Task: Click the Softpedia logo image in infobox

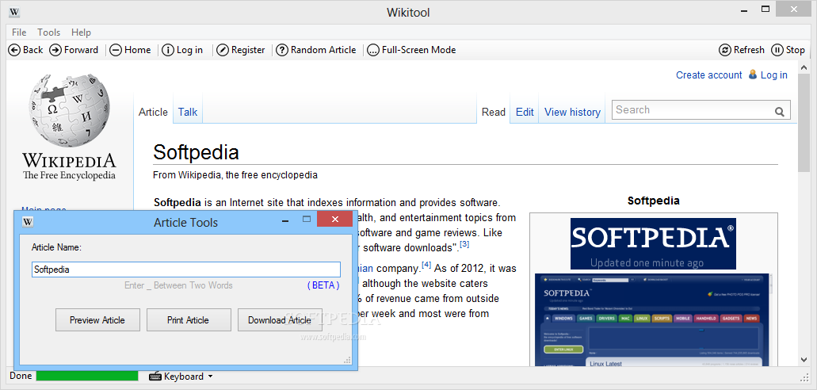Action: click(x=654, y=243)
